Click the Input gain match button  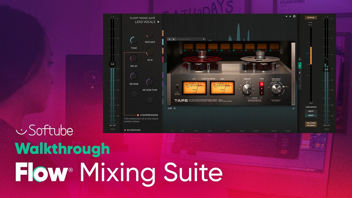[311, 111]
